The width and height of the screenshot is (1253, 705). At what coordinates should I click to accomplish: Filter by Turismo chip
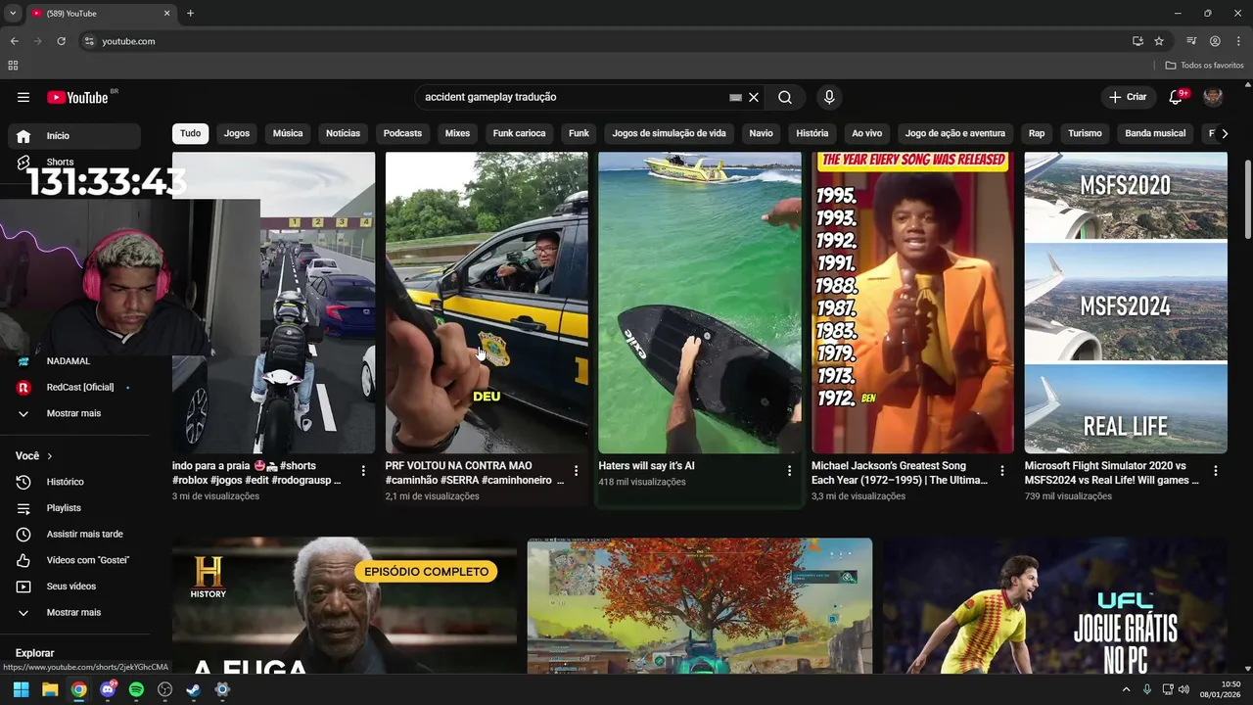coord(1085,133)
